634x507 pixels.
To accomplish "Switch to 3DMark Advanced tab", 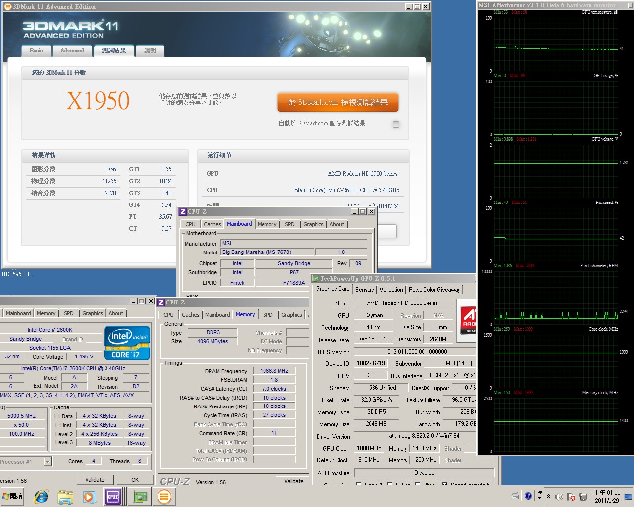I will point(72,51).
